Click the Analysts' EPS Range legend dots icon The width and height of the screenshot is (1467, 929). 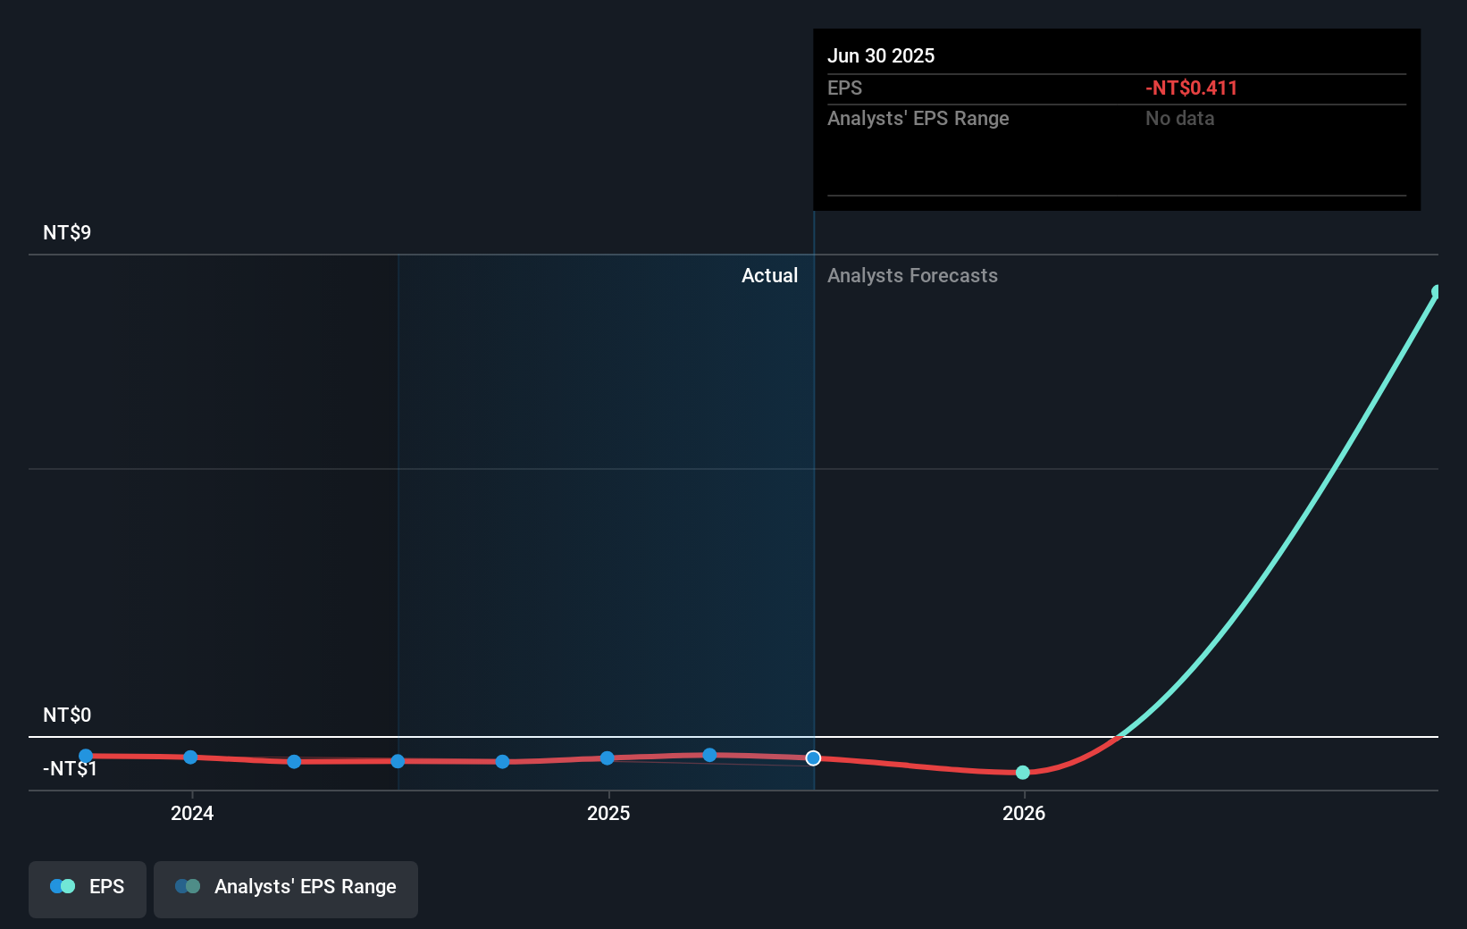[188, 886]
